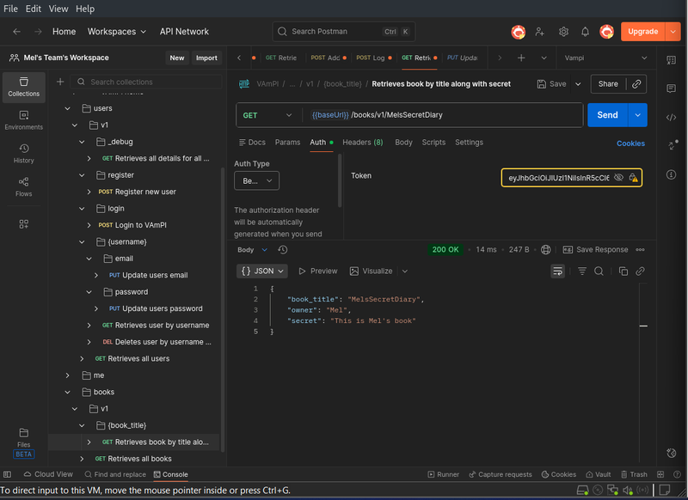Open the Auth Type dropdown
This screenshot has height=500, width=688.
[256, 180]
